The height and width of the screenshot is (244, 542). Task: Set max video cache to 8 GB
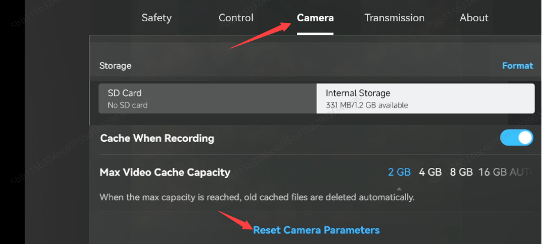[461, 172]
